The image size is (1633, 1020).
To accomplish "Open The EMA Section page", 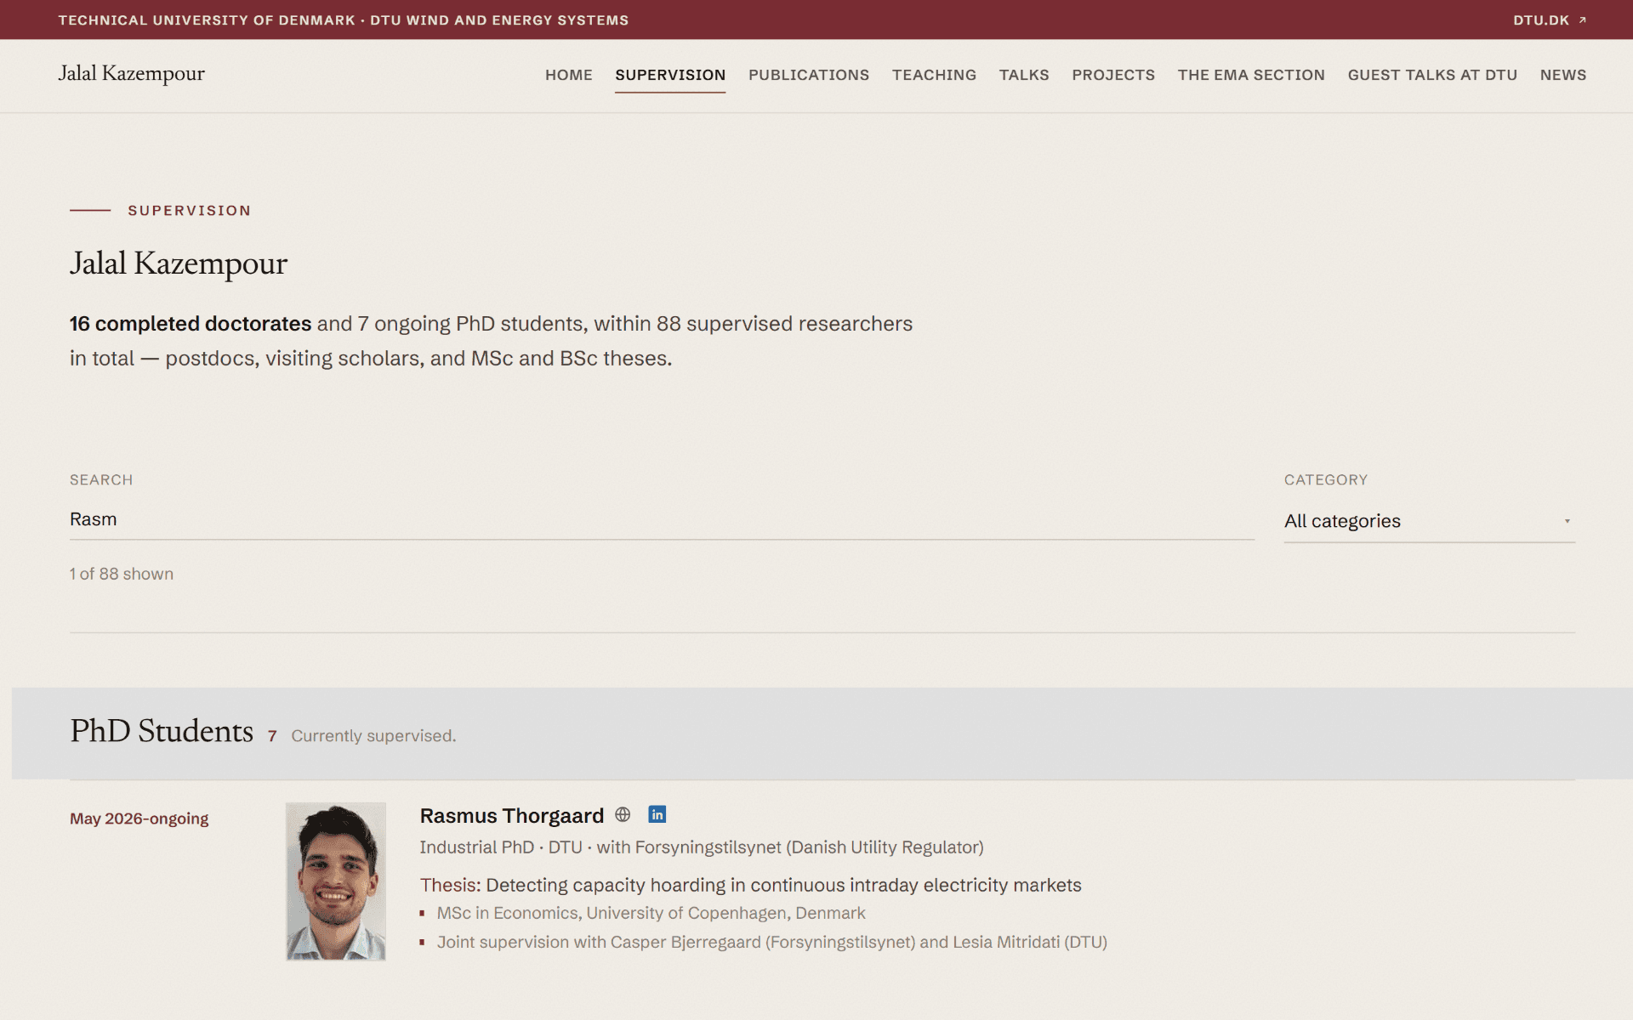I will click(x=1251, y=75).
